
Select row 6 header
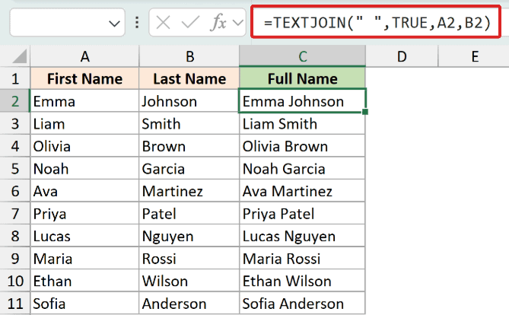point(15,191)
